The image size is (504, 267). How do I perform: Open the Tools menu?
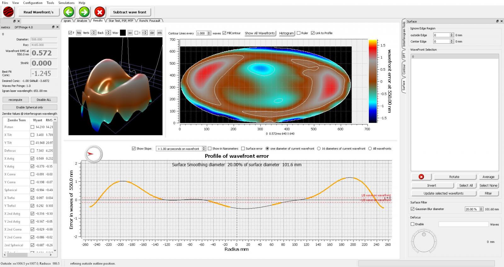[x=50, y=3]
